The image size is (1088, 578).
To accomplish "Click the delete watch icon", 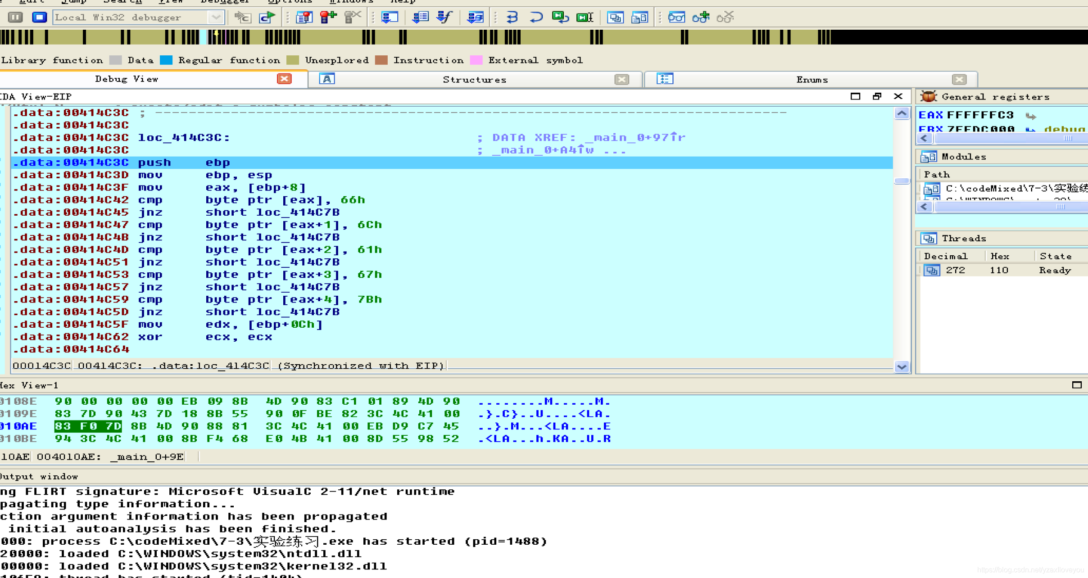I will 725,18.
